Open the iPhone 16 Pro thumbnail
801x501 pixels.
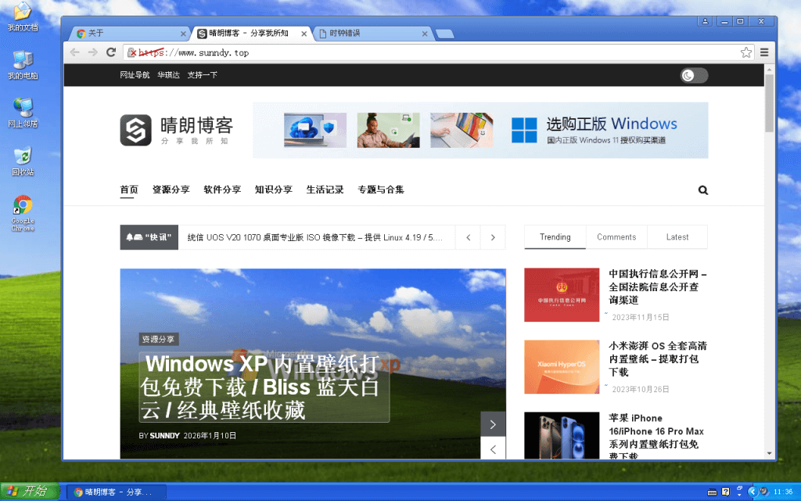pos(562,435)
